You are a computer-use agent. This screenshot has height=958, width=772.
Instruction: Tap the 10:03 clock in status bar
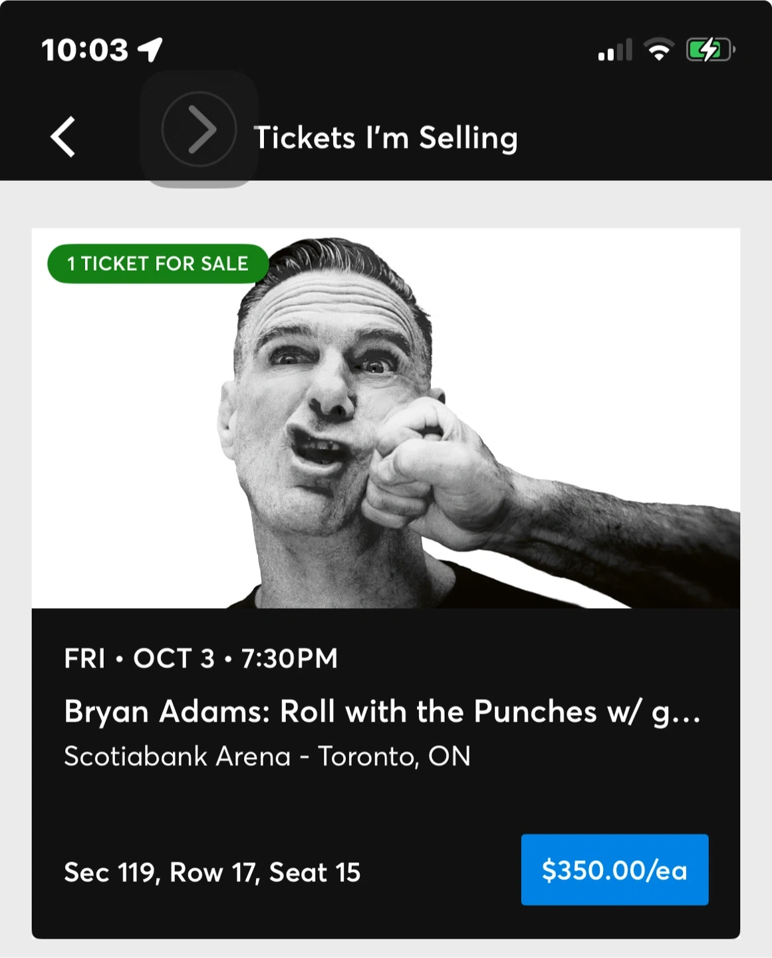84,51
